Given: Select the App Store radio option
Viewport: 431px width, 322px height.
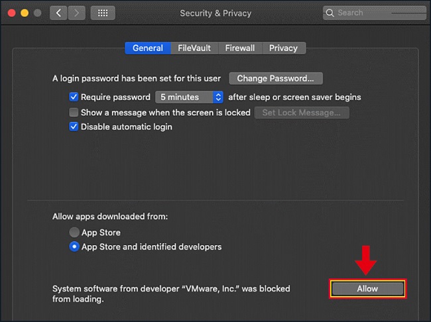Looking at the screenshot, I should click(x=74, y=233).
